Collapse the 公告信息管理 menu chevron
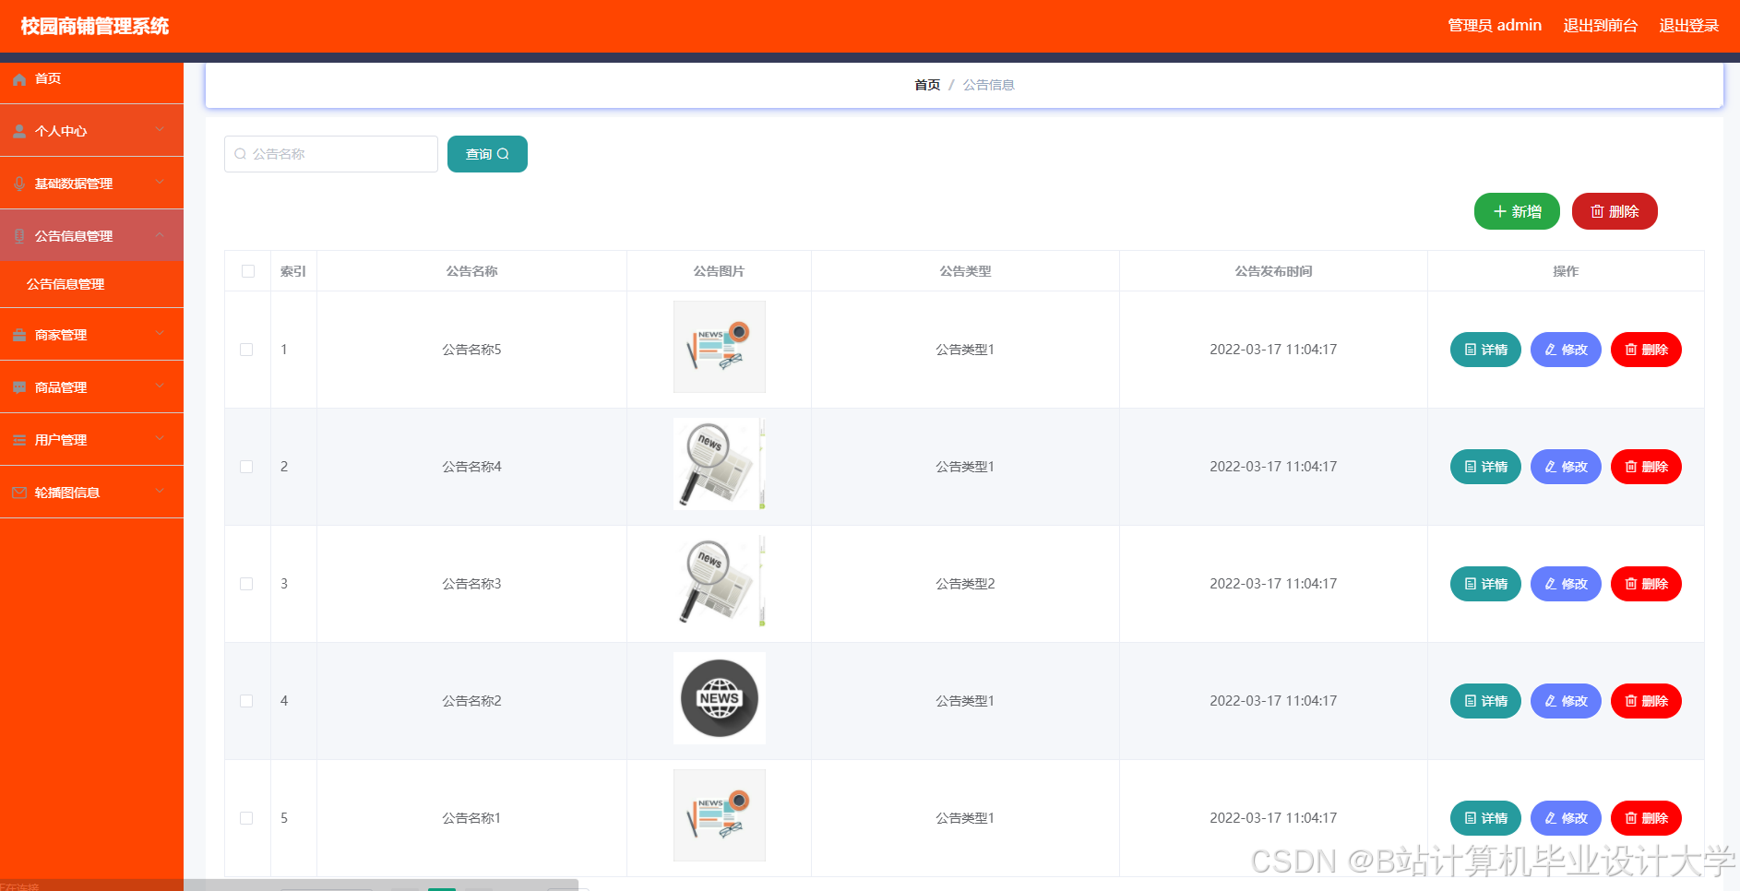The width and height of the screenshot is (1740, 891). (160, 235)
